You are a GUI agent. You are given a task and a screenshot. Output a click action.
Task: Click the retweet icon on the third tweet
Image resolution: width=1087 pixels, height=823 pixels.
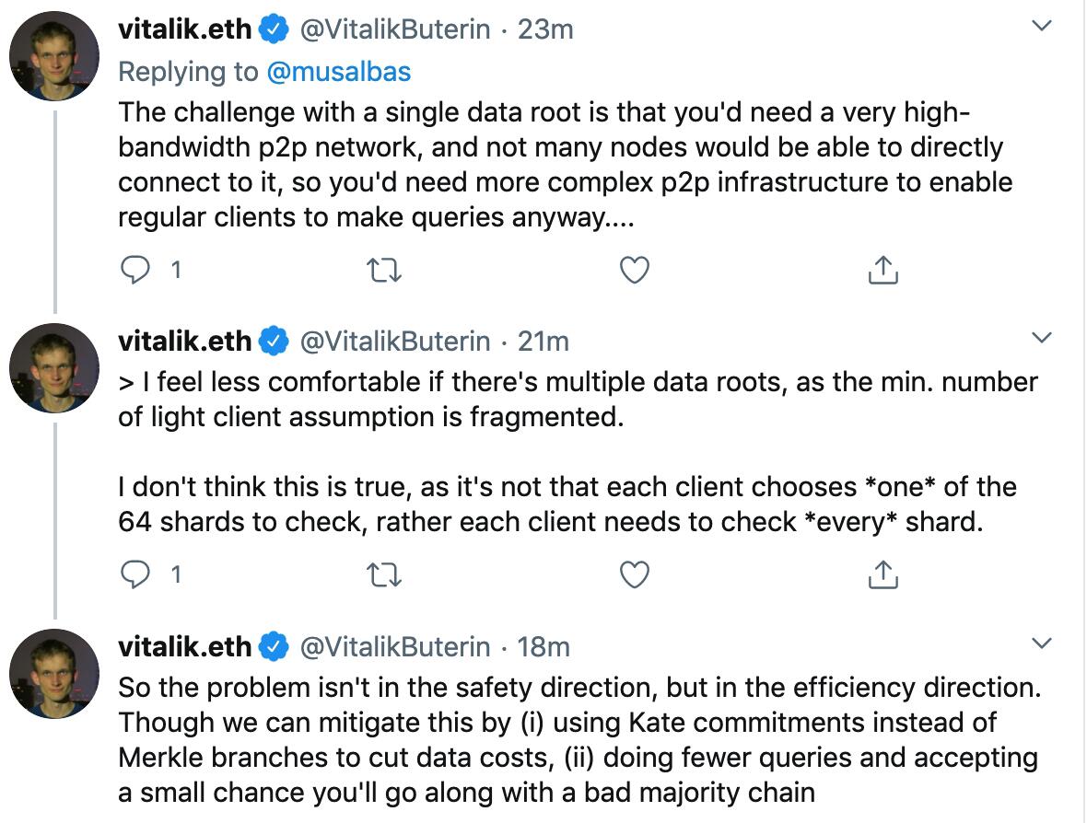coord(385,819)
